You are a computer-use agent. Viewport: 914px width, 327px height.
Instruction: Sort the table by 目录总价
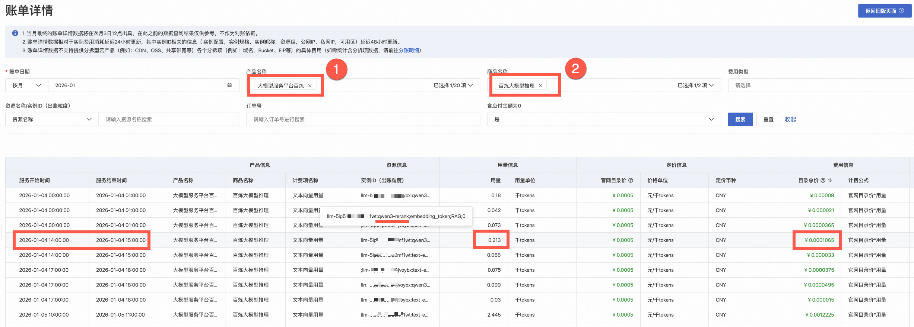(x=830, y=180)
